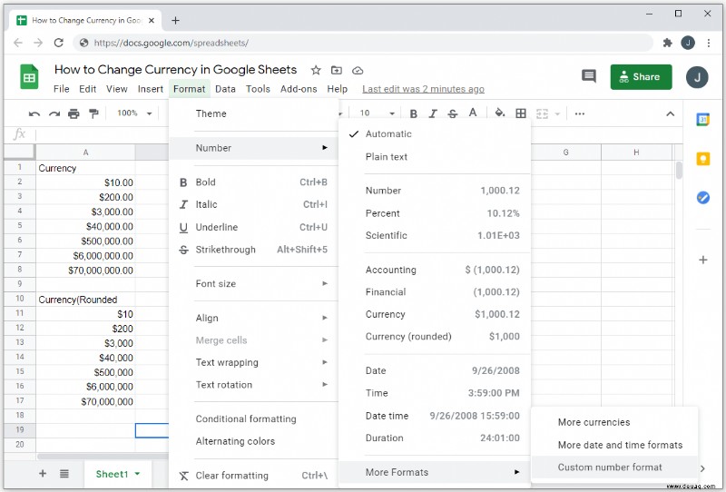Star this spreadsheet
Viewport: 726px width, 492px height.
click(316, 71)
